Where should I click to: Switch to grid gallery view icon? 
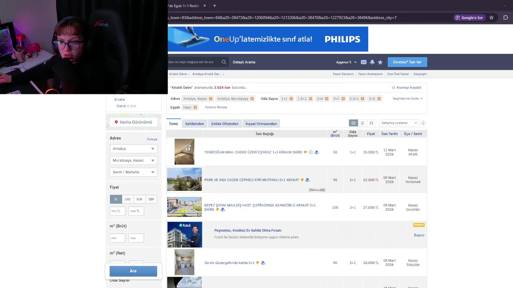pyautogui.click(x=372, y=123)
